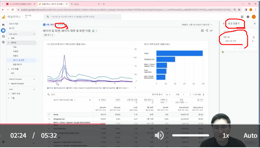
Task: Collapse the Life cycle section
Action: [34, 34]
